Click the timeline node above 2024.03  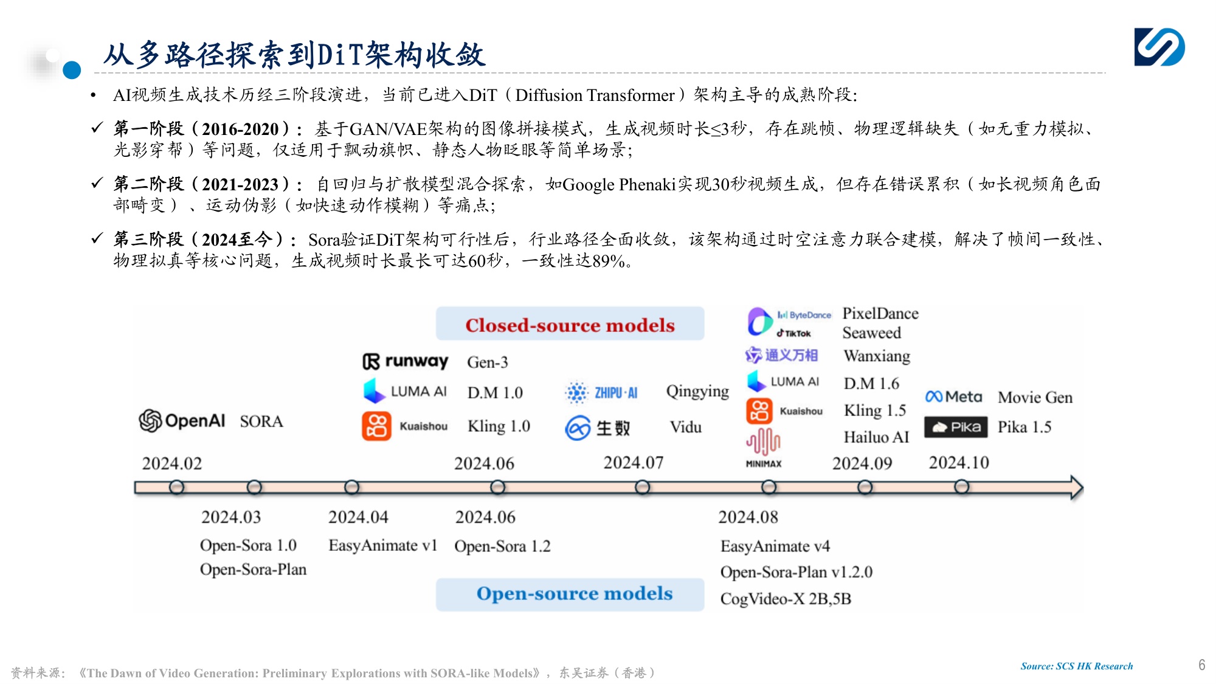(254, 487)
